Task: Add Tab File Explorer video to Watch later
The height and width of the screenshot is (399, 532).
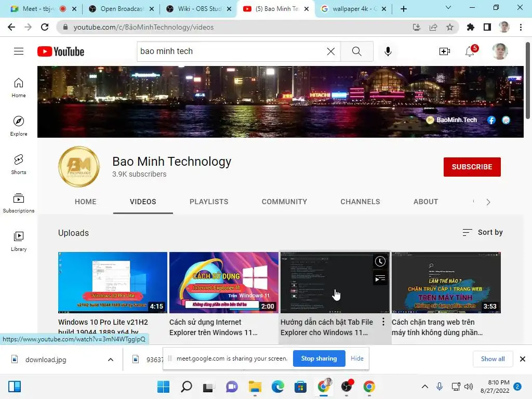Action: tap(380, 261)
